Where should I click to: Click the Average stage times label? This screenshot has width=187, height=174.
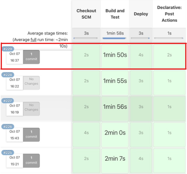pos(48,33)
